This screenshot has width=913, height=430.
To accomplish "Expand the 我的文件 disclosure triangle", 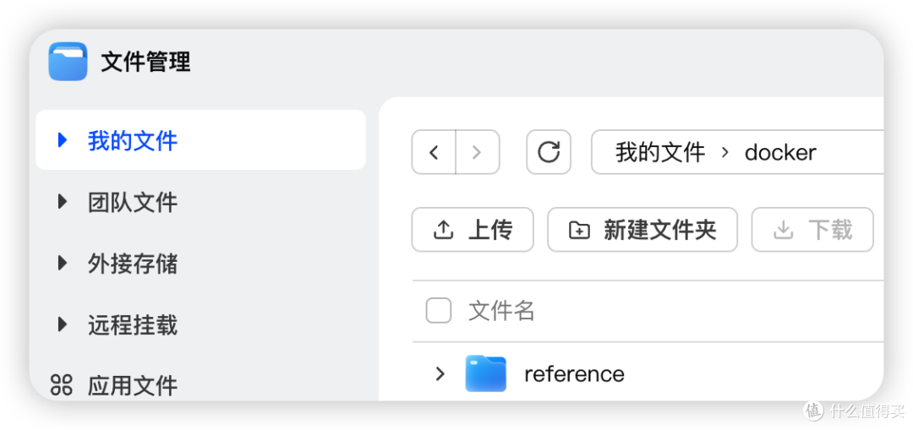I will click(x=63, y=140).
